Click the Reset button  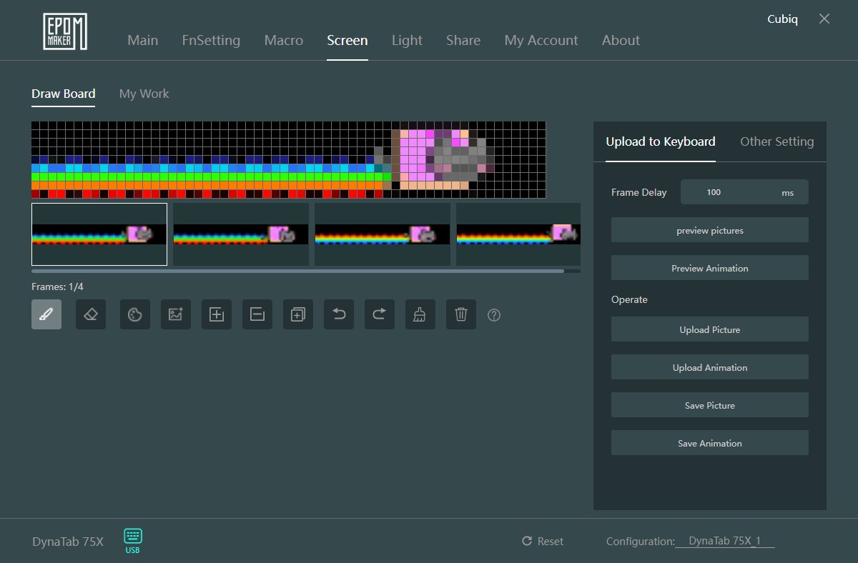pos(543,542)
